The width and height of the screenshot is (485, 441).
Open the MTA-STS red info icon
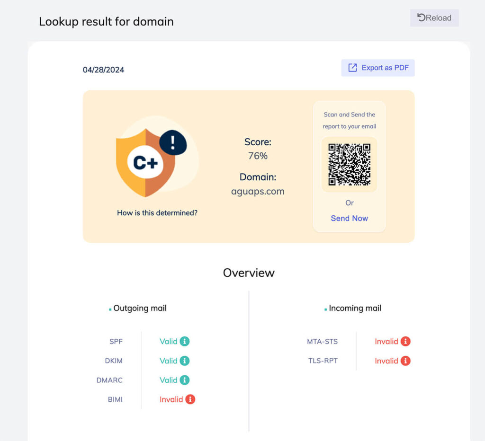pos(405,341)
